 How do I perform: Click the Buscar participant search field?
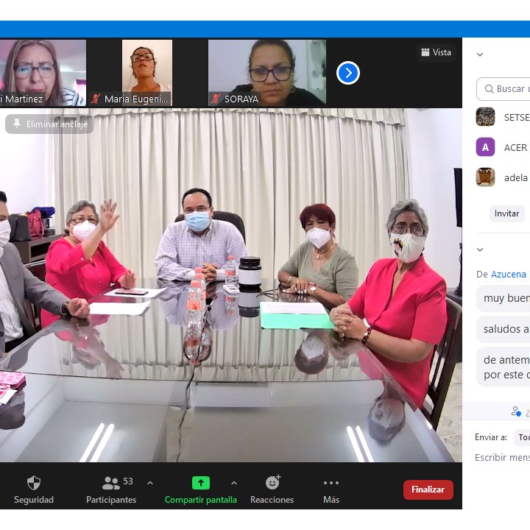point(508,89)
